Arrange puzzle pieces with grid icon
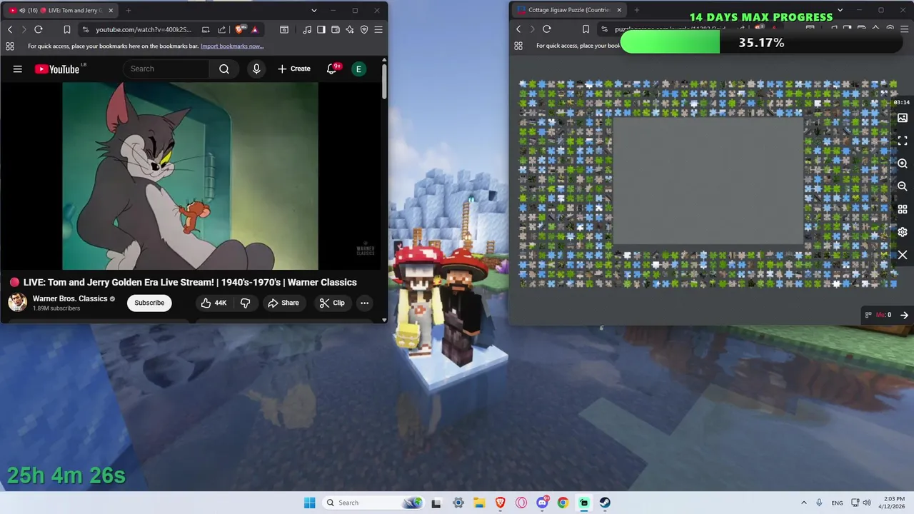The width and height of the screenshot is (914, 514). click(x=903, y=209)
